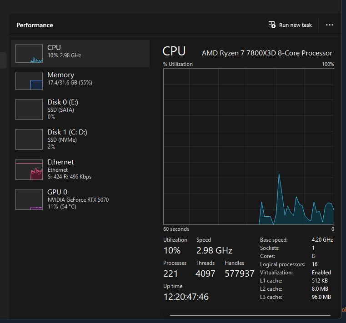Viewport: 346px width, 323px height.
Task: Select the CPU 10% 2.98 GHz entry
Action: [x=64, y=55]
